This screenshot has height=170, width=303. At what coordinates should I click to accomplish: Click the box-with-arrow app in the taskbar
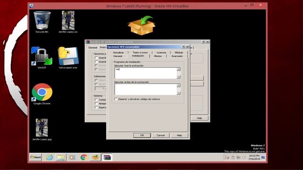pos(95,157)
